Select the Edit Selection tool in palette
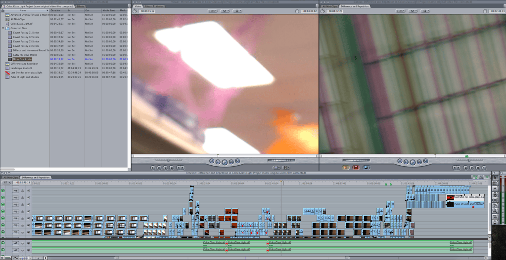 [x=496, y=183]
